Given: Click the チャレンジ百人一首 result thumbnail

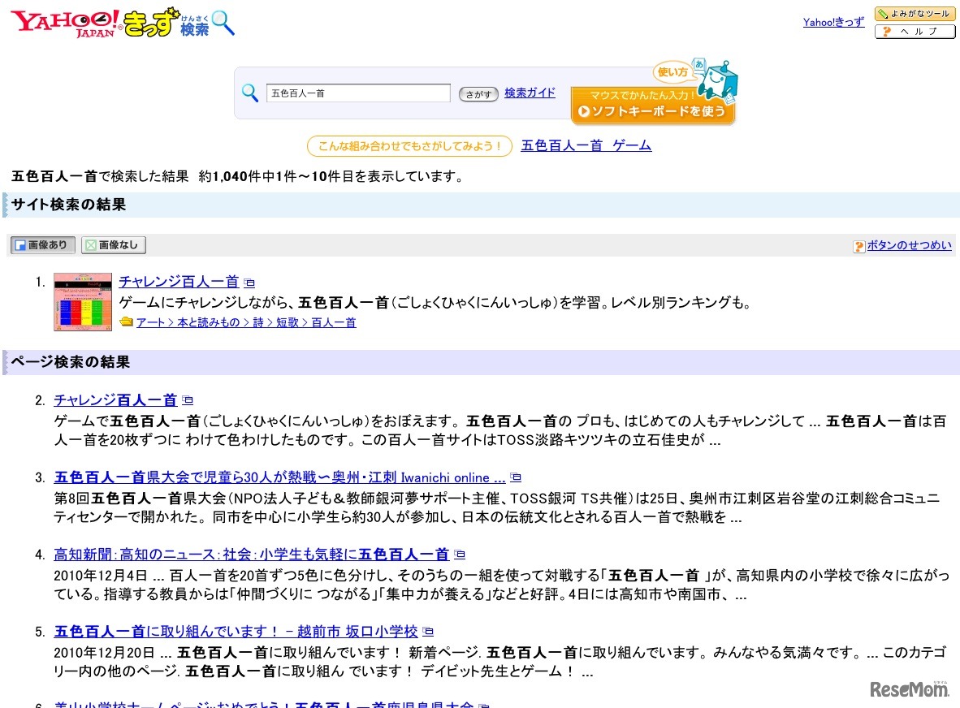Looking at the screenshot, I should point(82,300).
